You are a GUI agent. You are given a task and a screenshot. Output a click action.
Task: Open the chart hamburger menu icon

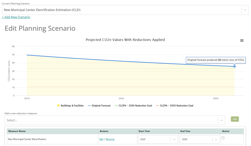pyautogui.click(x=242, y=41)
